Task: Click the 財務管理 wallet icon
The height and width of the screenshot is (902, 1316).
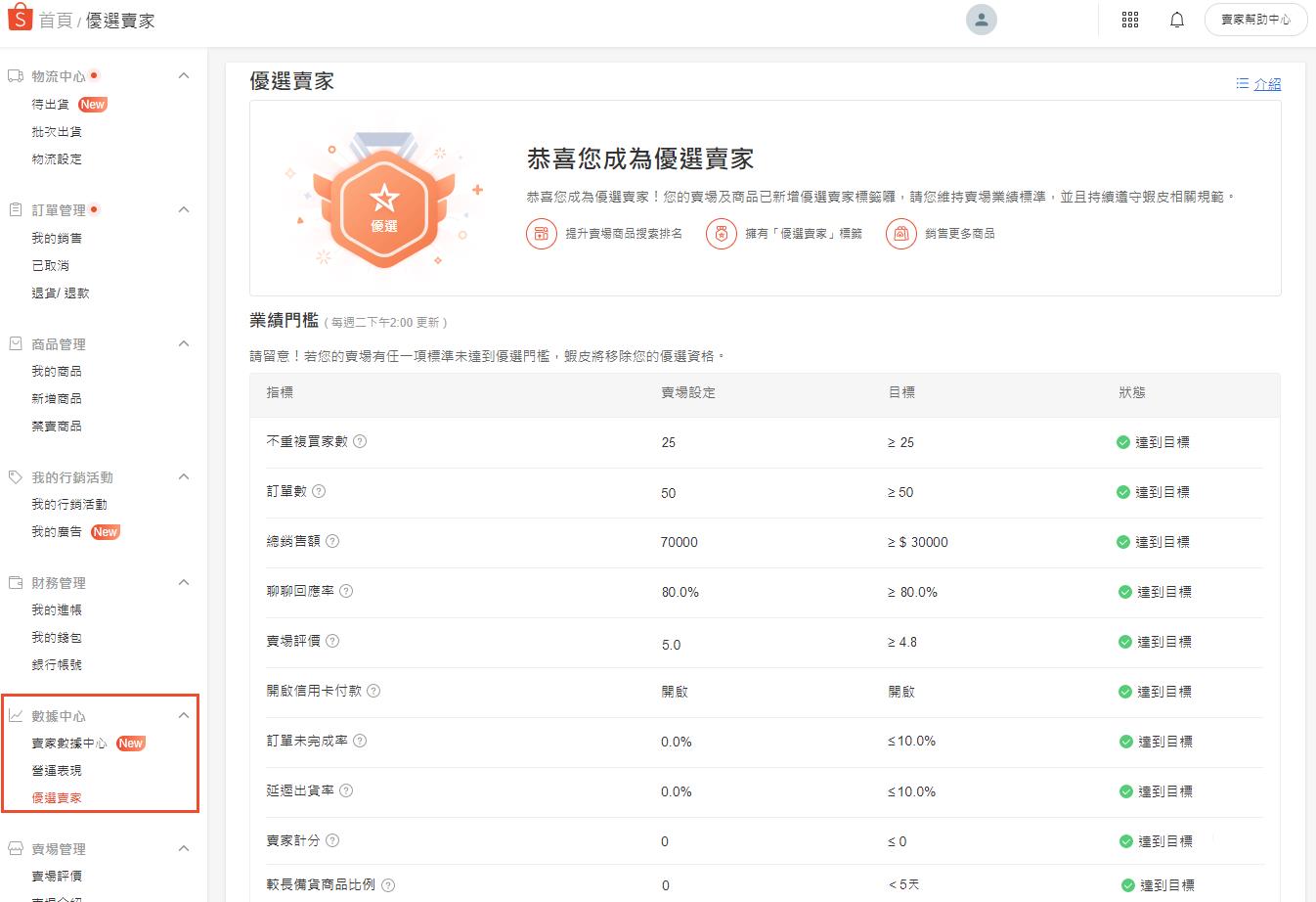Action: point(16,583)
